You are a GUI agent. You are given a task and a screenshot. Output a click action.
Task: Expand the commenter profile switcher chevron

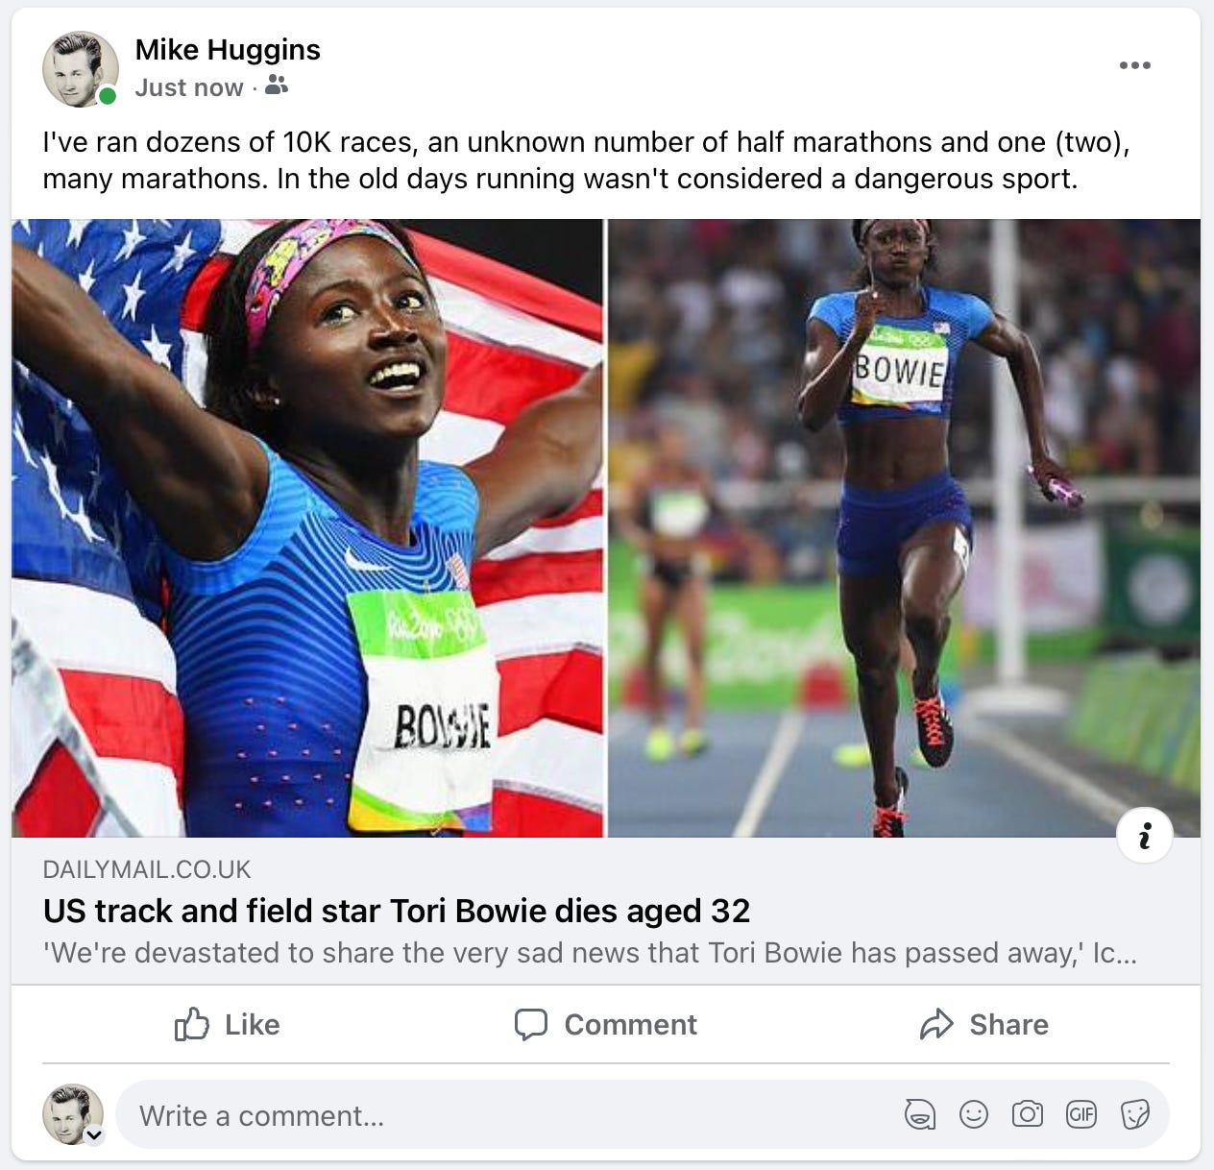(x=94, y=1134)
